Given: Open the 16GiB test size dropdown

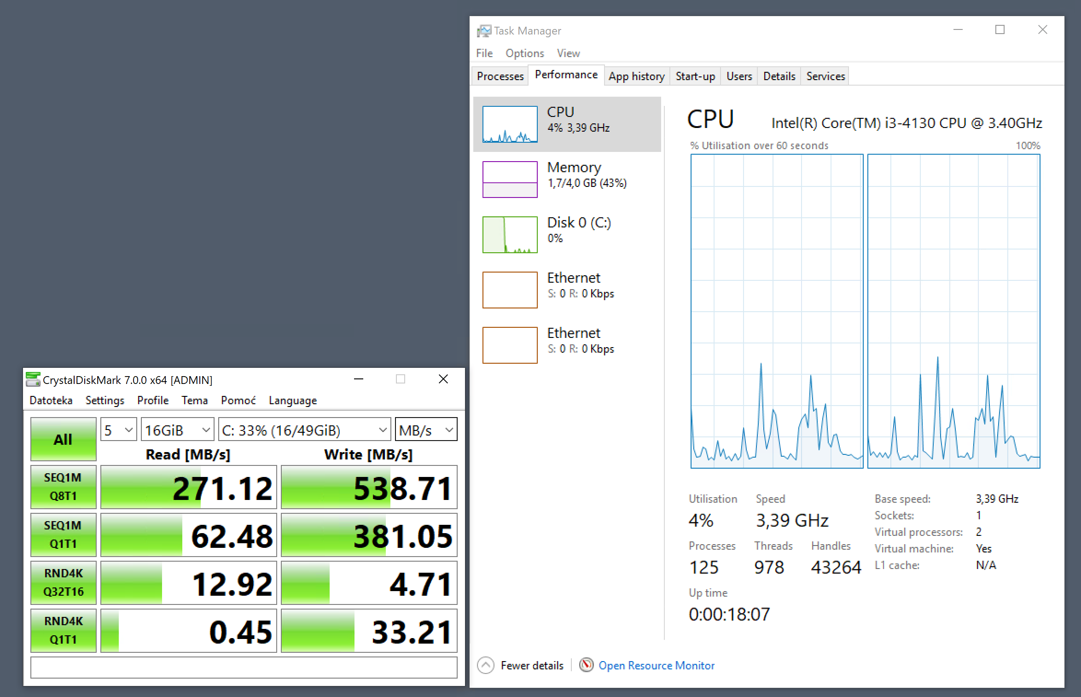Looking at the screenshot, I should (178, 430).
